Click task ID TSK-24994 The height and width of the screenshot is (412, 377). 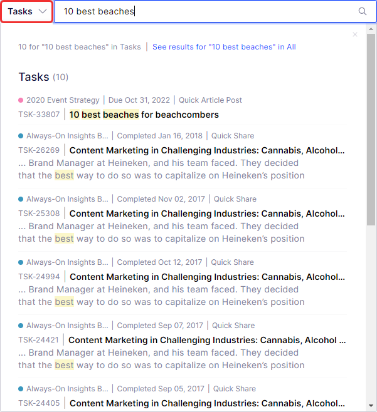[x=39, y=277]
